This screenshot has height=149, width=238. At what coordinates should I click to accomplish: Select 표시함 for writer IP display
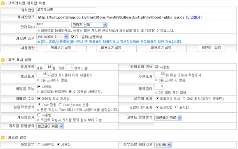(176, 107)
